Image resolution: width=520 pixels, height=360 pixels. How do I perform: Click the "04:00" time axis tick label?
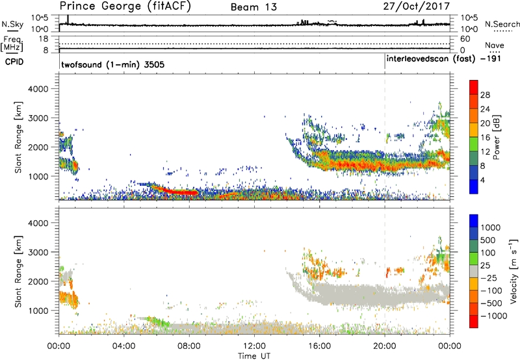pyautogui.click(x=123, y=346)
